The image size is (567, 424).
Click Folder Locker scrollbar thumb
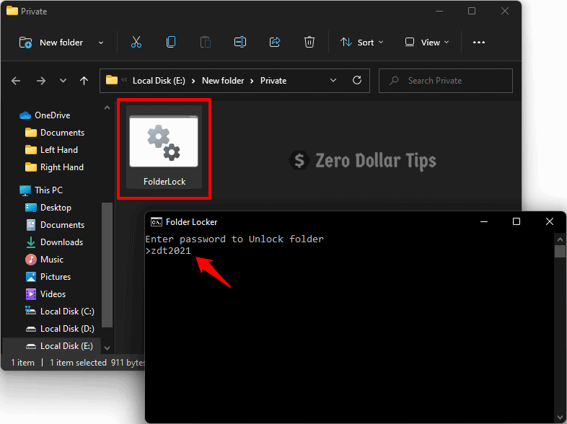(560, 251)
